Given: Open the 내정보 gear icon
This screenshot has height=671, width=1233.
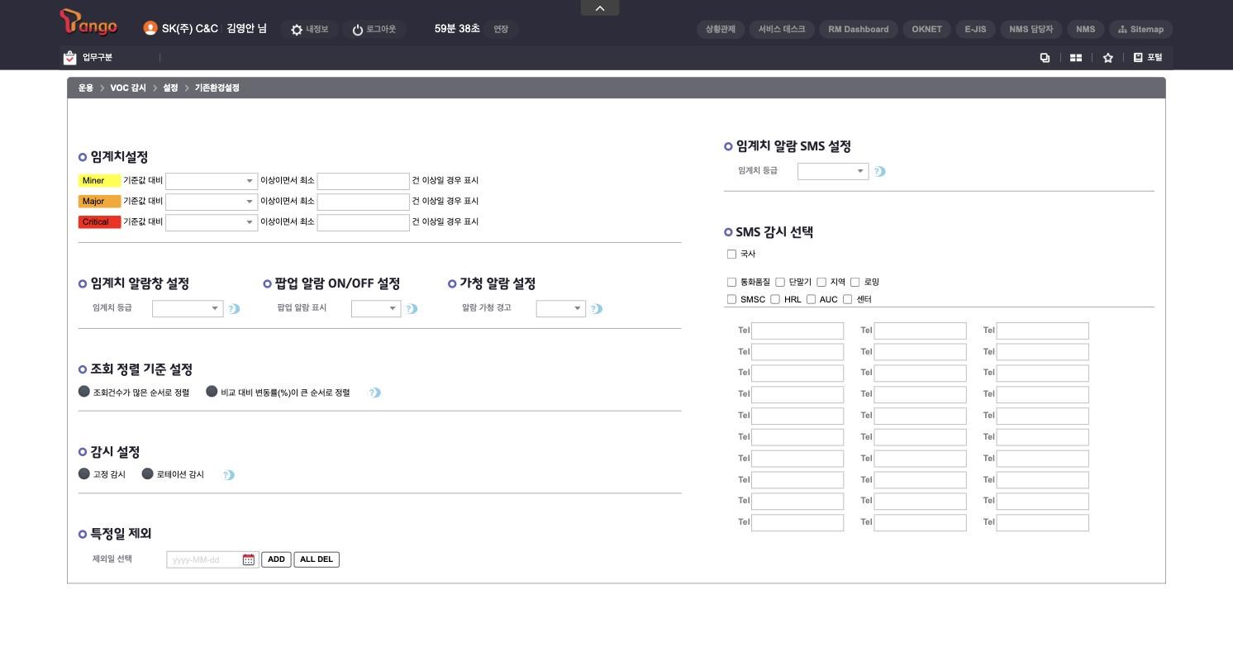Looking at the screenshot, I should 297,30.
